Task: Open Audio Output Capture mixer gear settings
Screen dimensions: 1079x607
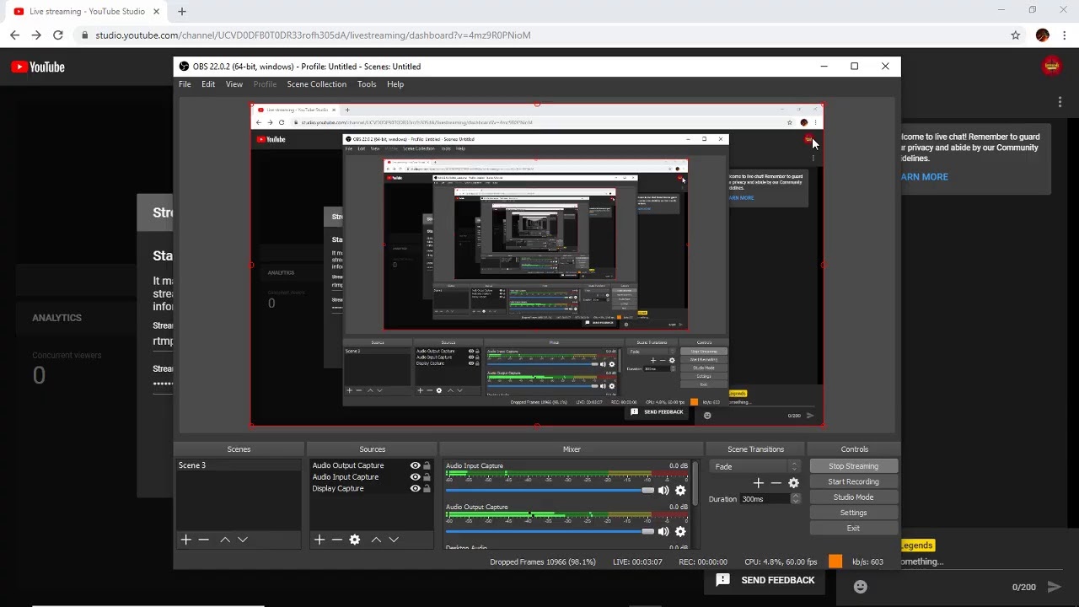Action: [x=680, y=532]
